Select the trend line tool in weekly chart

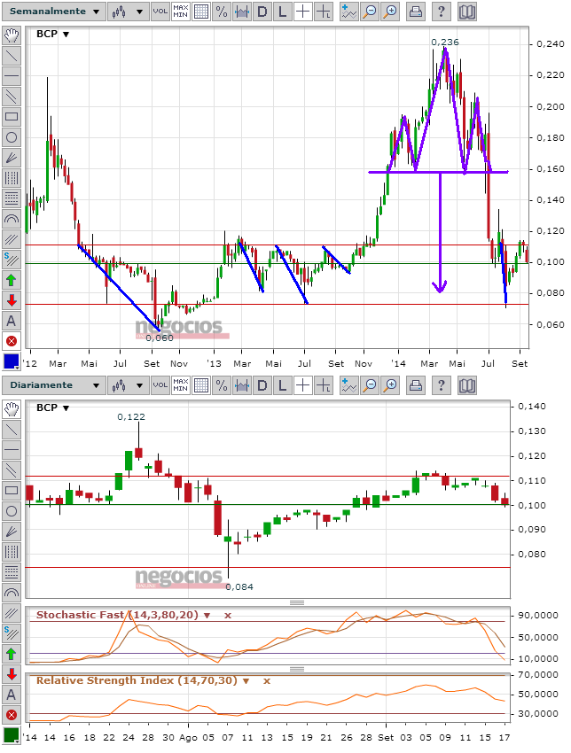11,56
